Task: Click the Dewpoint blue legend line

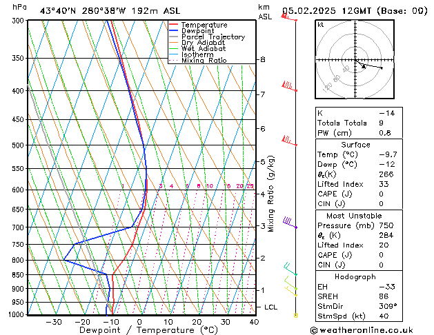Action: [173, 30]
